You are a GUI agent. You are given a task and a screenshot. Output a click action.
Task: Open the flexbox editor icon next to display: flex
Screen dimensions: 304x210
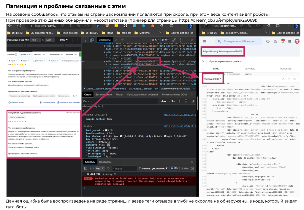click(108, 145)
